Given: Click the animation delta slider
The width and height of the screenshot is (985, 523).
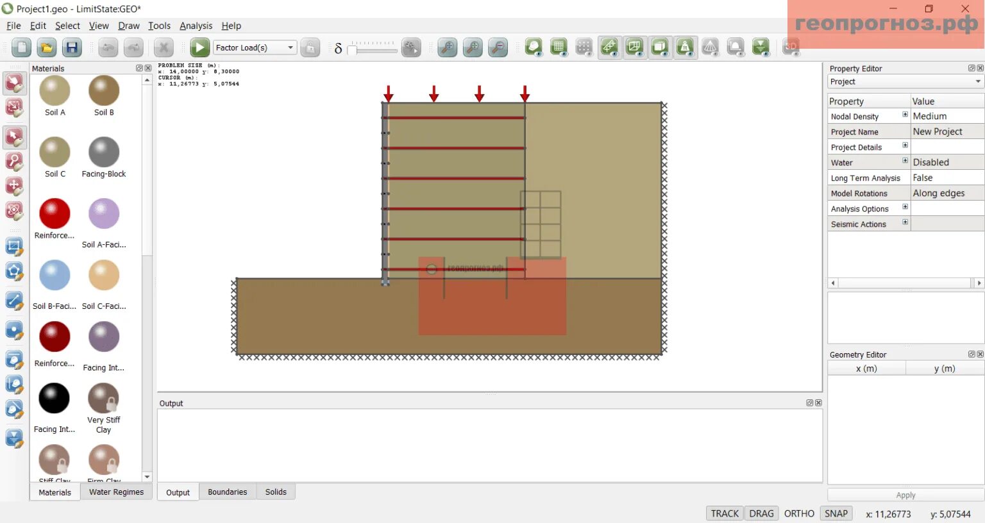Looking at the screenshot, I should [x=373, y=49].
